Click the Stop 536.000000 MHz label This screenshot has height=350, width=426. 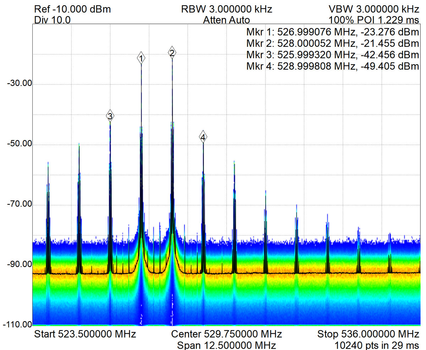368,334
